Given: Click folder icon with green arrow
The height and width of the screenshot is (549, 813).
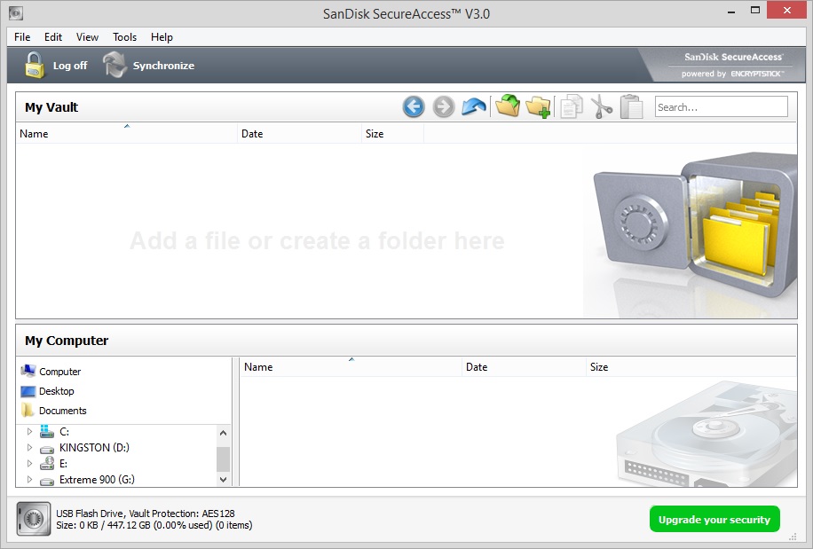Looking at the screenshot, I should (508, 106).
